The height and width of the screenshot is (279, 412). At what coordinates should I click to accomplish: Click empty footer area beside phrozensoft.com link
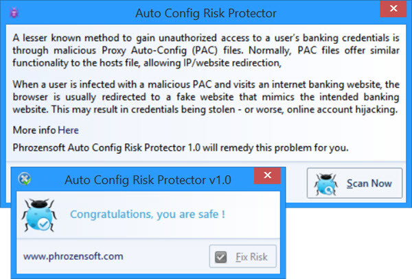point(165,256)
